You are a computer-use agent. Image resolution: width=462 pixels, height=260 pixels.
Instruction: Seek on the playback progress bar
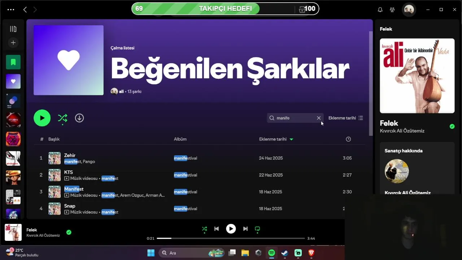coord(231,238)
